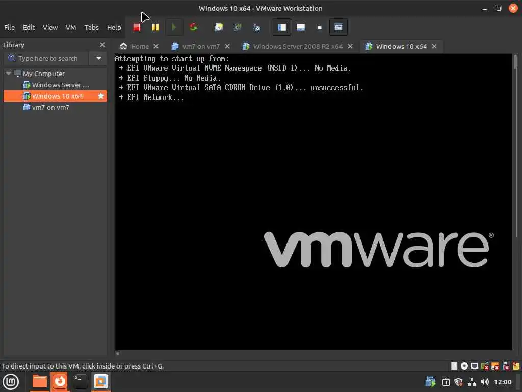Open Firefox from the taskbar
Viewport: 522px width, 392px height.
point(60,382)
